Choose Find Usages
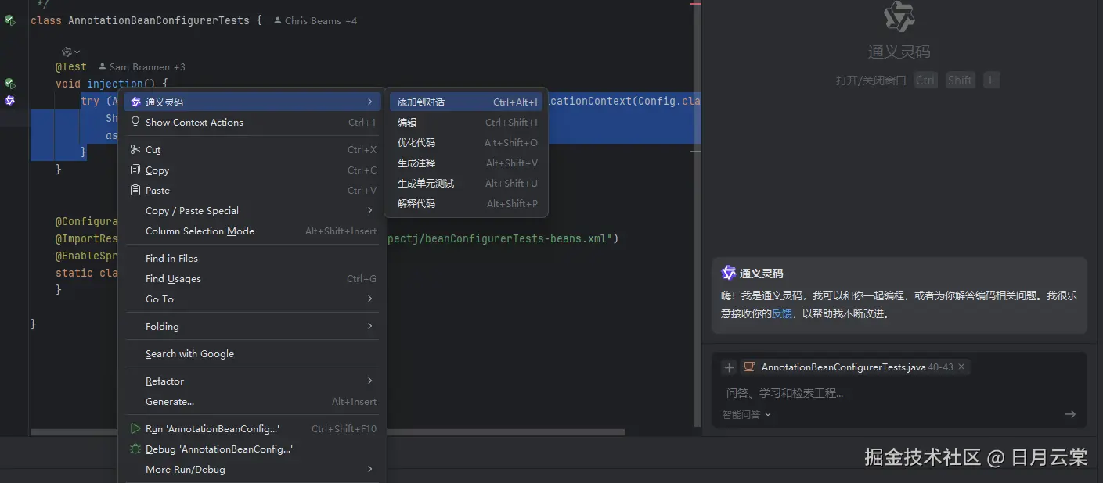 [x=252, y=278]
